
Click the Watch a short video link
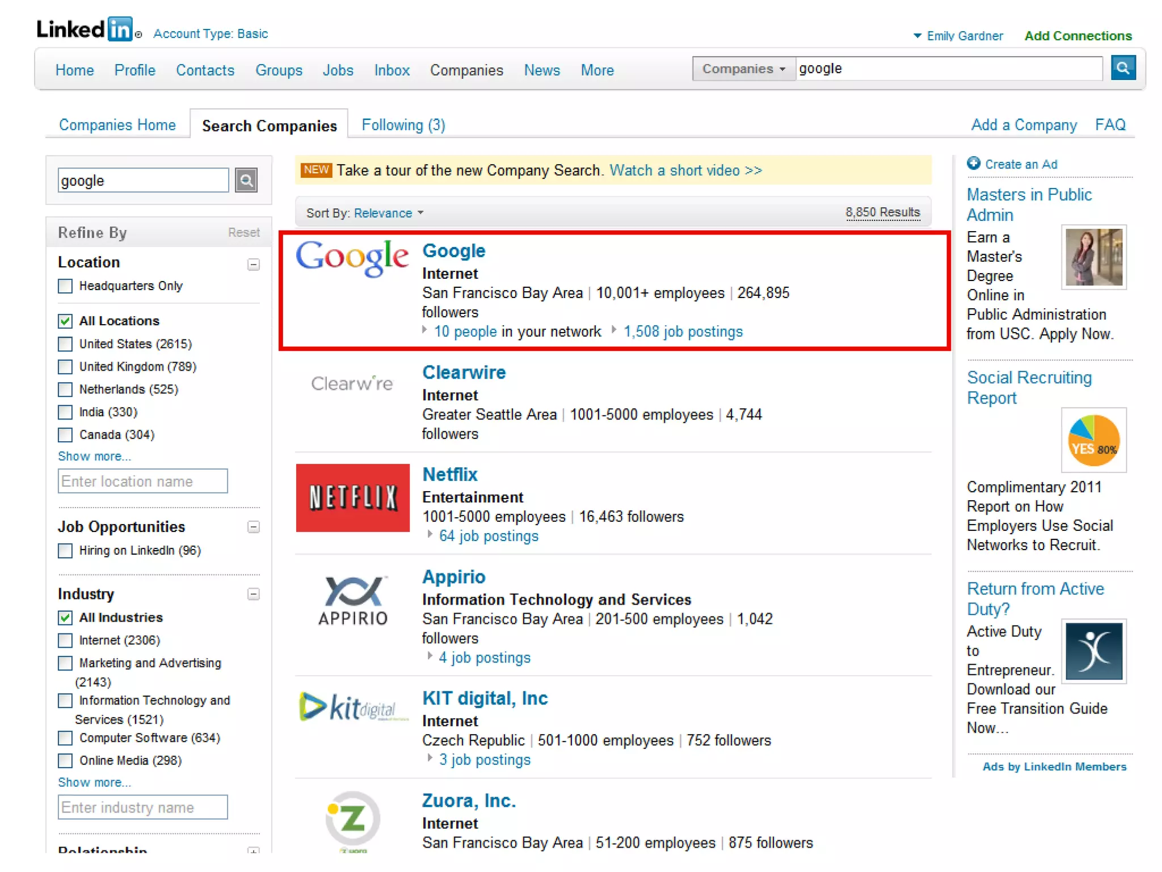pos(685,170)
